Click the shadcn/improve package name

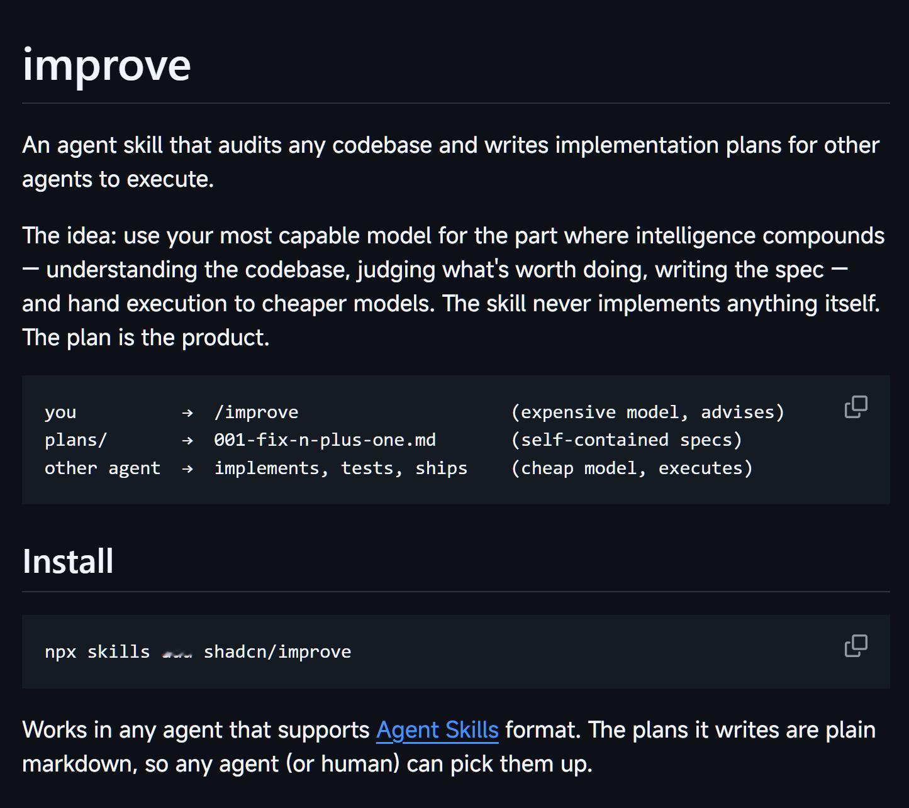(277, 651)
